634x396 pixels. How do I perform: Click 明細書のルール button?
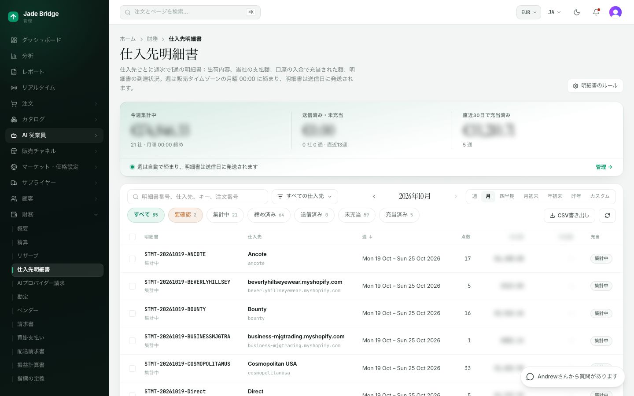coord(595,86)
